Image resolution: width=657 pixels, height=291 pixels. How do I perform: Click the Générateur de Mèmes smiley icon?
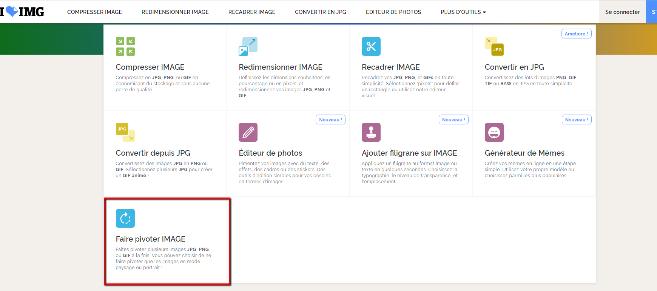point(494,132)
